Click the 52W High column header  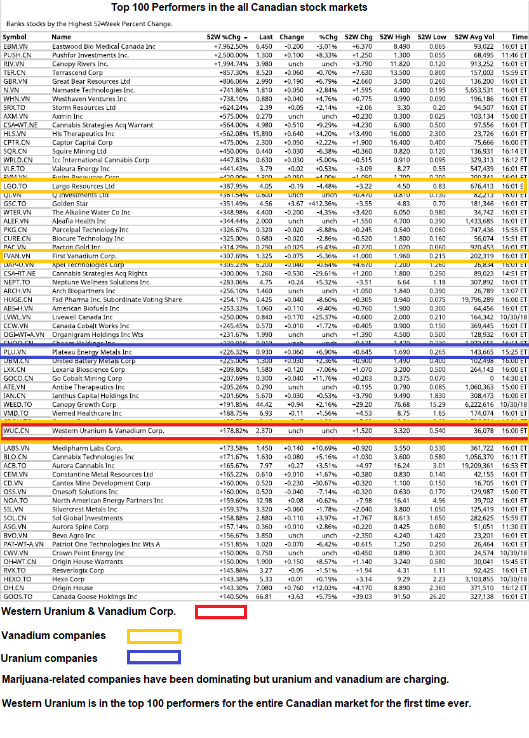pos(395,37)
